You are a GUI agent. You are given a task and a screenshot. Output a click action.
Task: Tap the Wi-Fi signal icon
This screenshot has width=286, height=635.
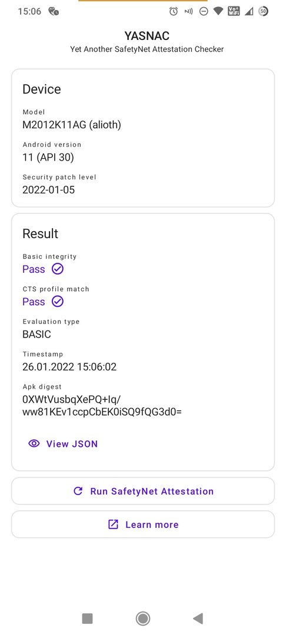point(218,11)
